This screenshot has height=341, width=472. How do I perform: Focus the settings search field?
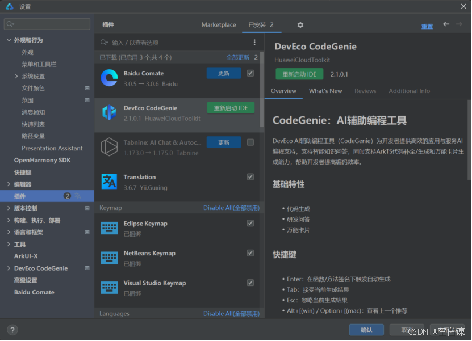47,24
